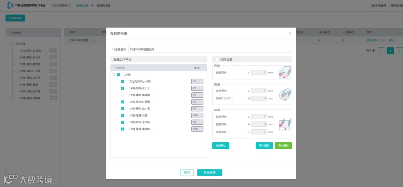Uncheck the 1#楼-暖通-石 work unit checkbox

(x=123, y=115)
